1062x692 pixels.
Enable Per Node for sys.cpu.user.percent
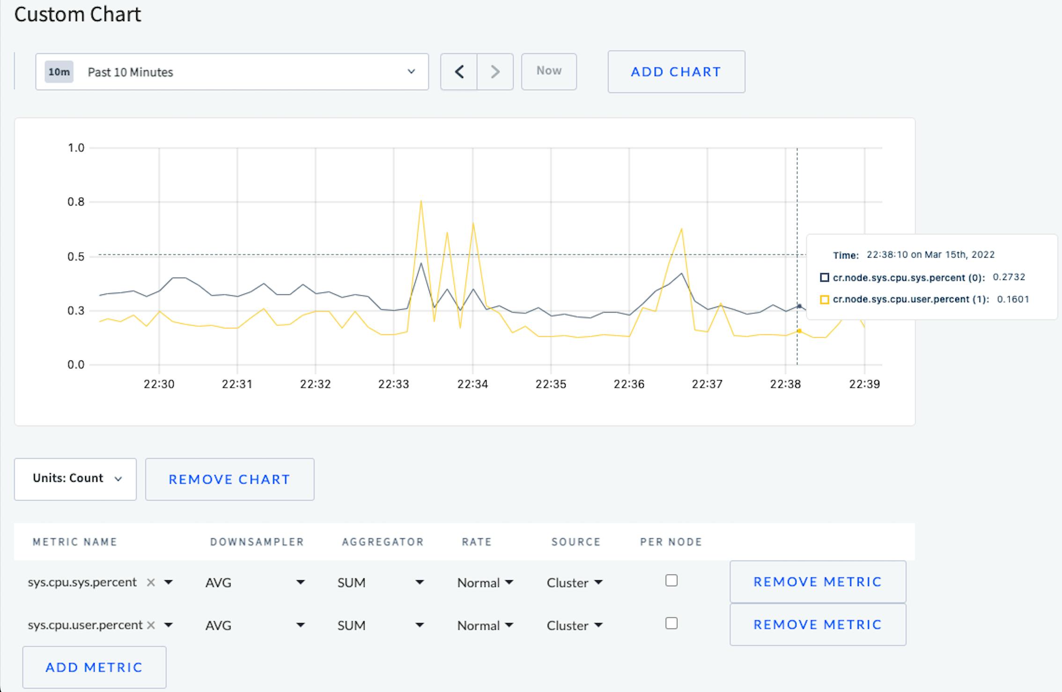pyautogui.click(x=671, y=623)
